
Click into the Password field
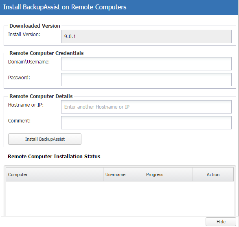(146, 79)
